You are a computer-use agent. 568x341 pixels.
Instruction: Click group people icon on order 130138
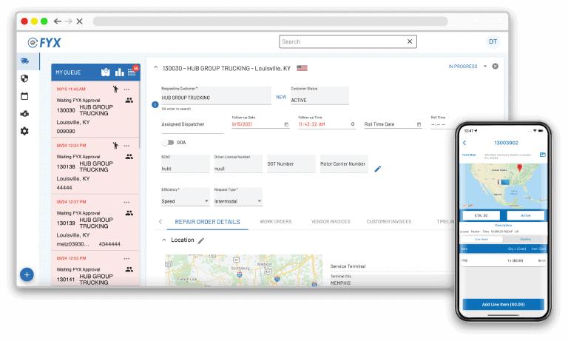129,157
